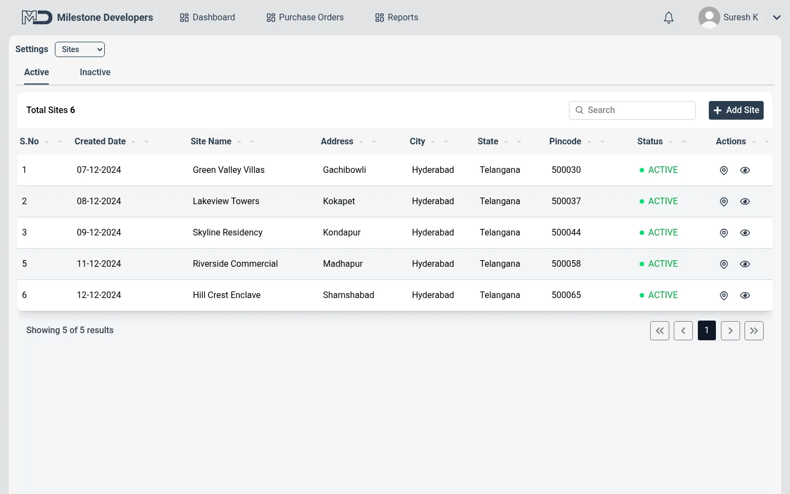Click the Milestone Developers brand name
This screenshot has width=790, height=494.
tap(105, 18)
